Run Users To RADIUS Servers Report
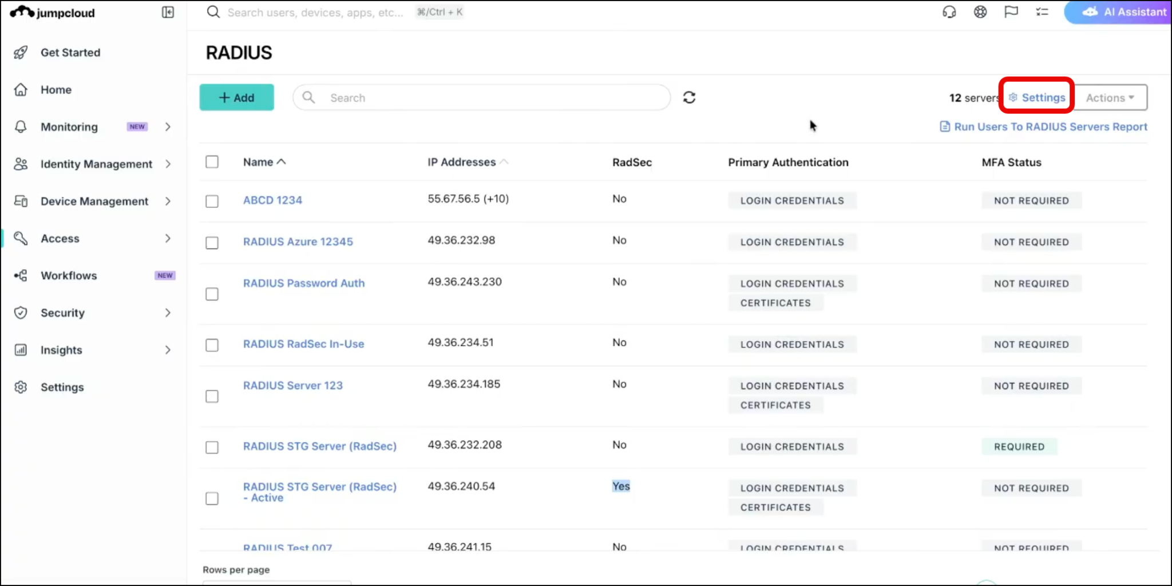1172x586 pixels. pos(1044,126)
